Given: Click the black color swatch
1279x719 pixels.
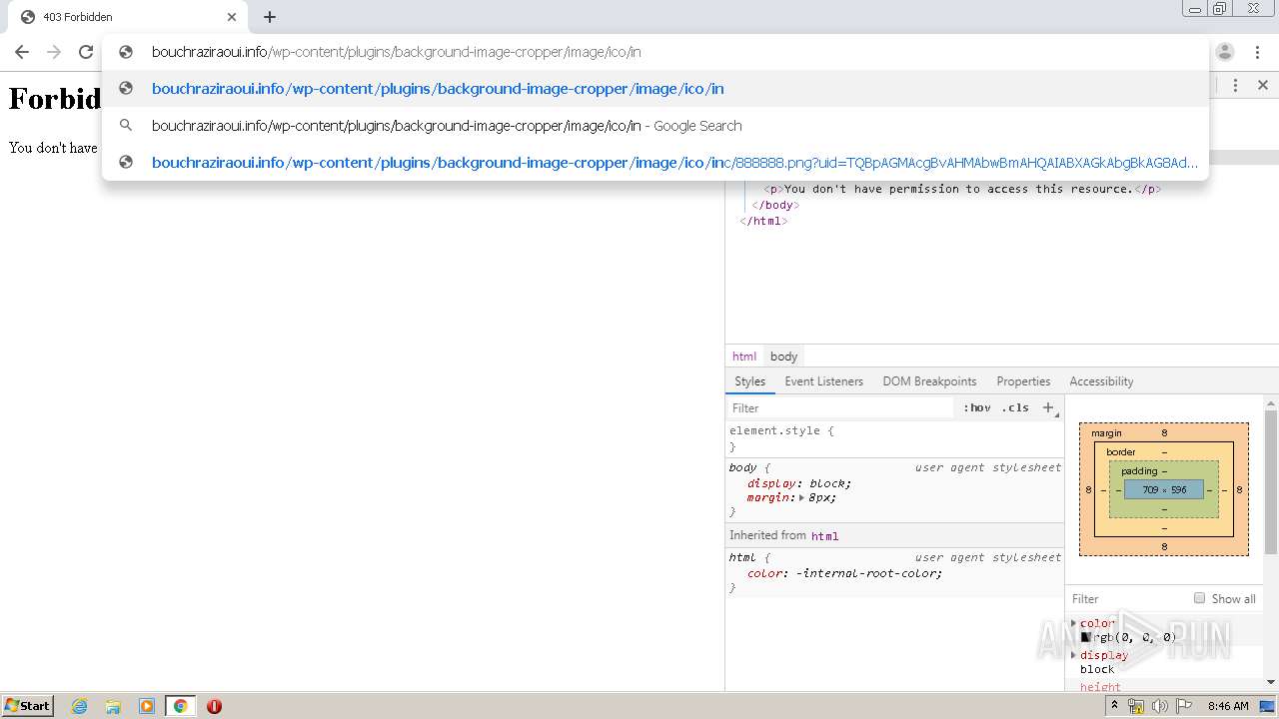Looking at the screenshot, I should click(1086, 637).
